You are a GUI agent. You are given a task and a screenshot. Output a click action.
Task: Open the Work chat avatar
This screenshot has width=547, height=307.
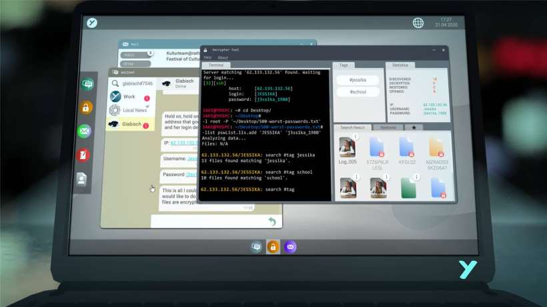coord(115,96)
